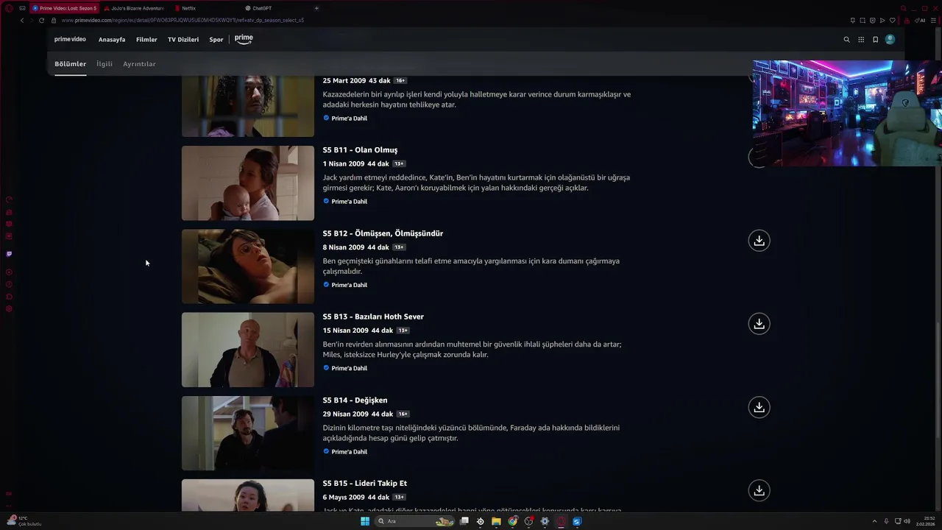942x530 pixels.
Task: Open thumbnail of S5 B13 Bazıları Hoth Sever
Action: [x=248, y=350]
